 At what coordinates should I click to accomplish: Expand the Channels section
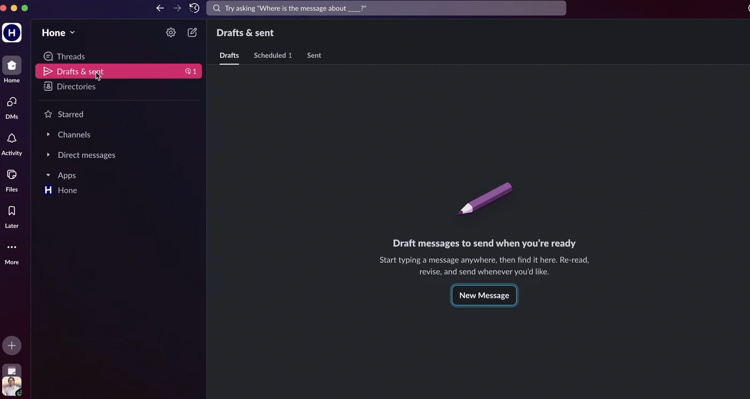[x=48, y=135]
